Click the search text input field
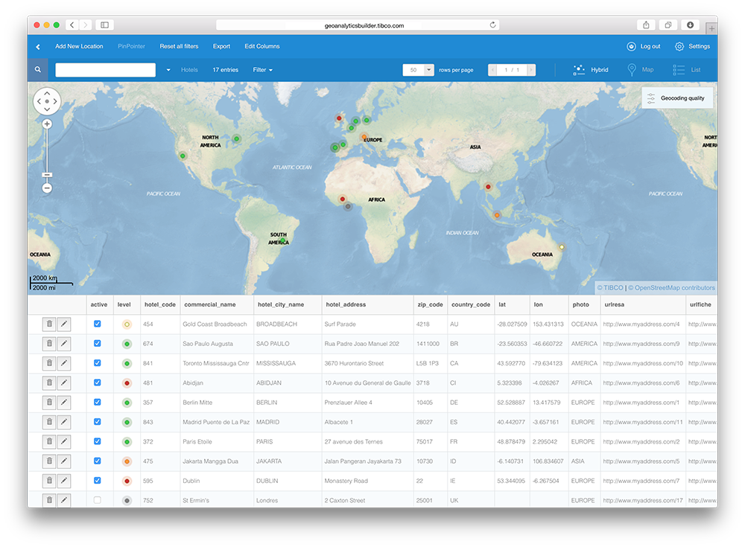 105,70
